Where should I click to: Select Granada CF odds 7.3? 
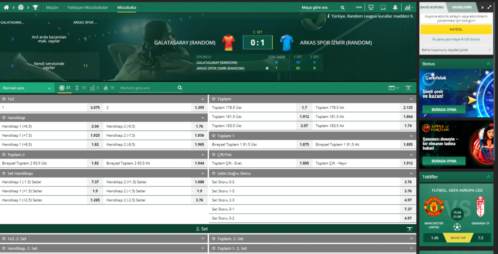click(x=480, y=238)
